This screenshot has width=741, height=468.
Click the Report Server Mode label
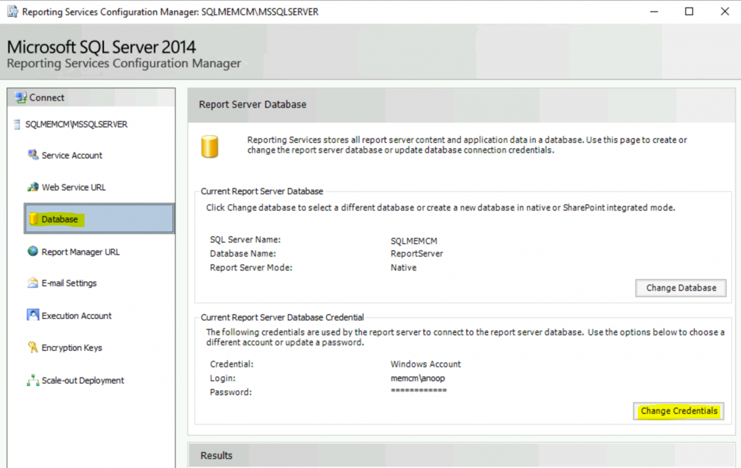(x=251, y=268)
